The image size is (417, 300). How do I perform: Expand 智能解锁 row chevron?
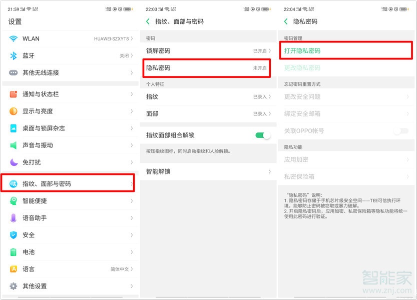270,171
